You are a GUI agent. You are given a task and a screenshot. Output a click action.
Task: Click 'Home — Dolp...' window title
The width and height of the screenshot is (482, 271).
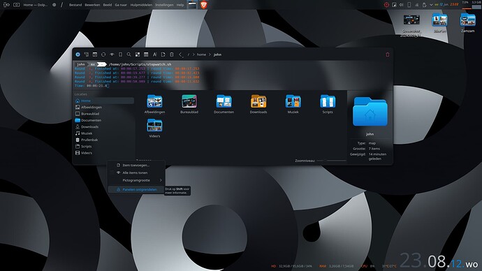pyautogui.click(x=36, y=5)
